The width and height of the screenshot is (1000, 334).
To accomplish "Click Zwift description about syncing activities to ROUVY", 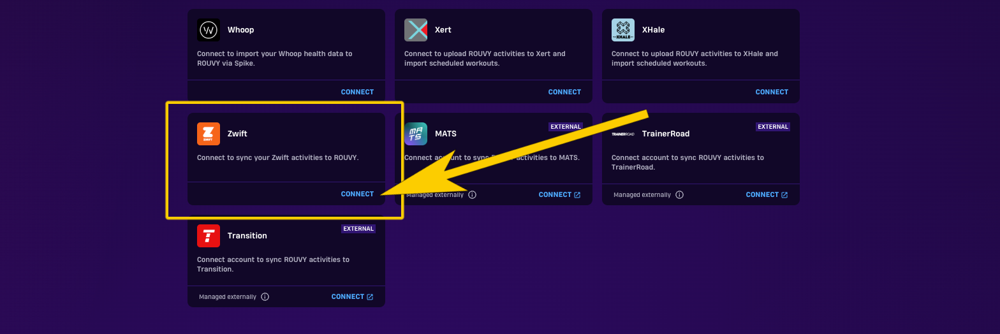I will tap(278, 157).
